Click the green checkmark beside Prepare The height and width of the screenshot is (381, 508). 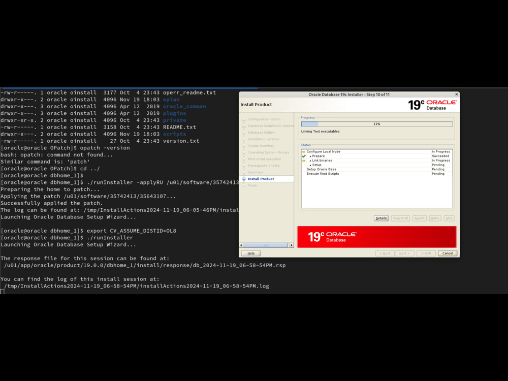(x=304, y=156)
